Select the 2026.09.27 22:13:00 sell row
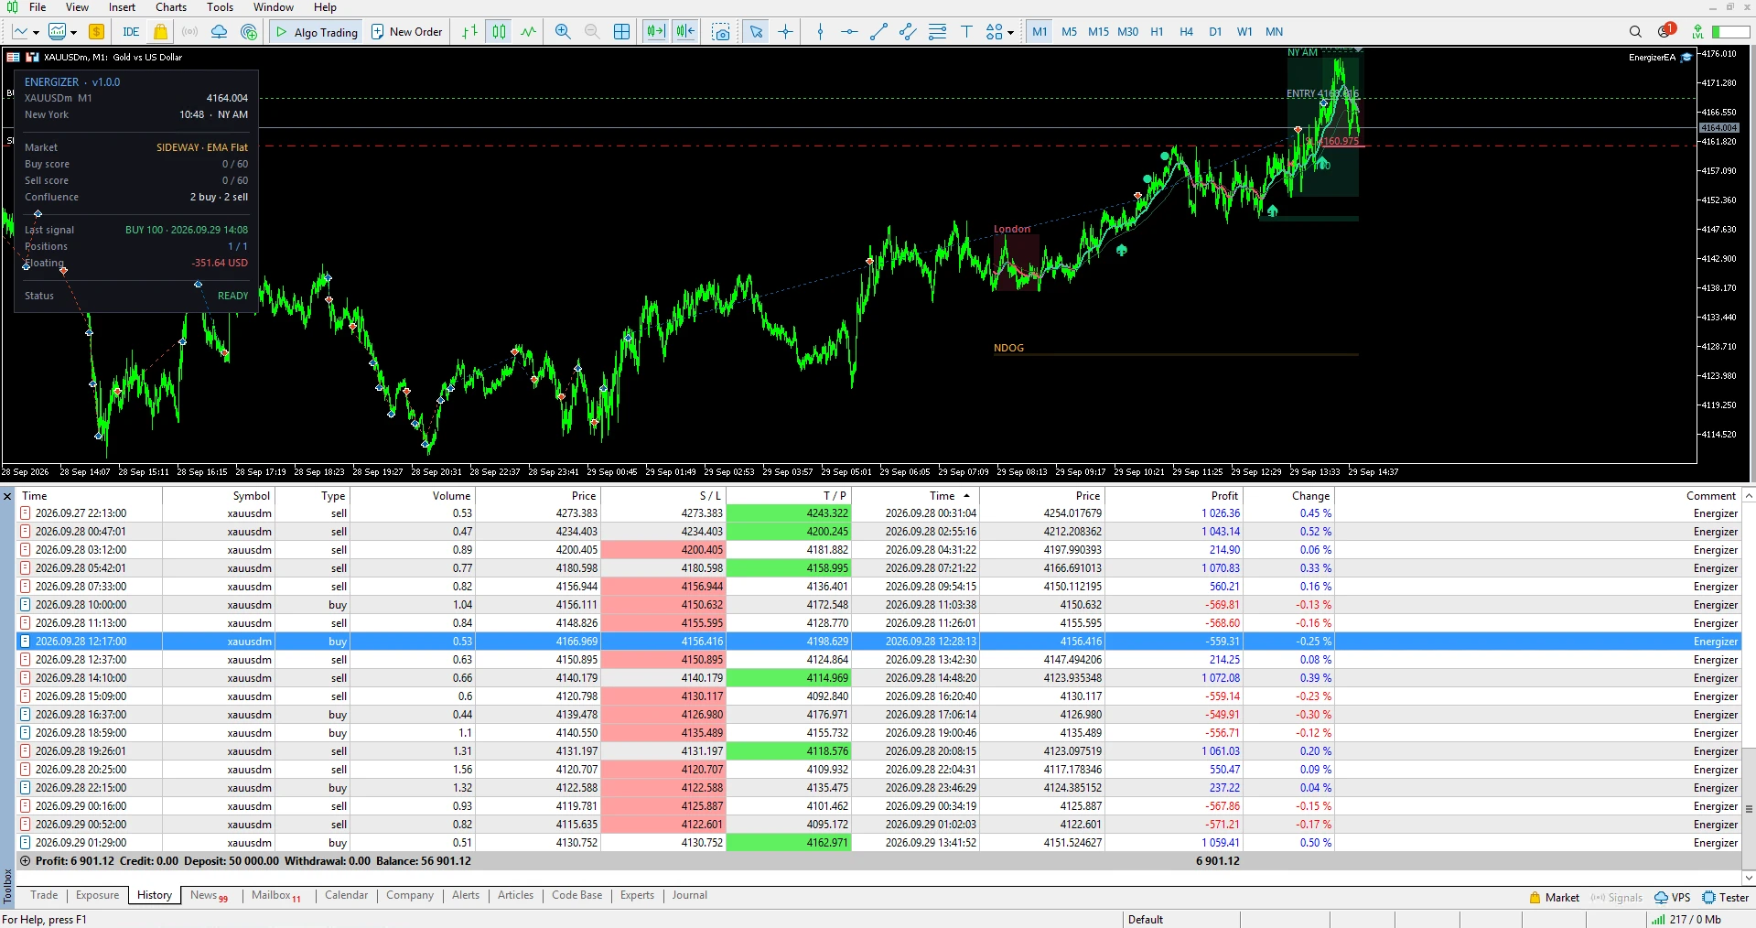This screenshot has height=928, width=1756. [878, 513]
